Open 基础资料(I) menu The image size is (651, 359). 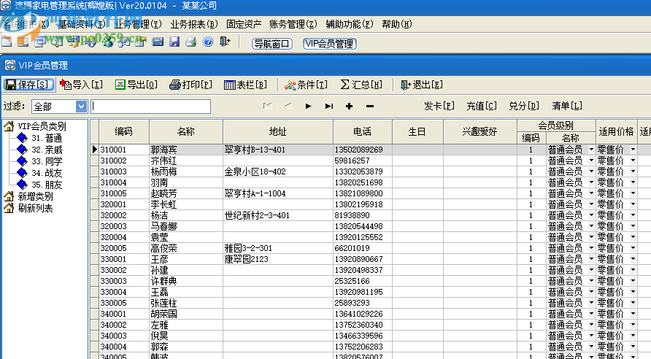pos(82,25)
